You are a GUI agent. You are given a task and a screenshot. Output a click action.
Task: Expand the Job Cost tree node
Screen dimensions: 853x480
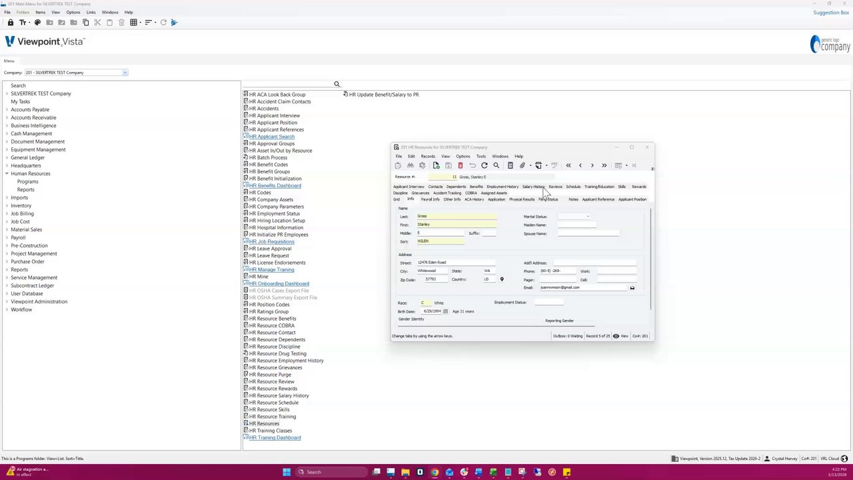pos(7,221)
